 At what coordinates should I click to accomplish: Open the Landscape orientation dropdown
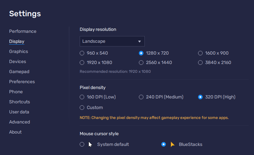point(112,41)
